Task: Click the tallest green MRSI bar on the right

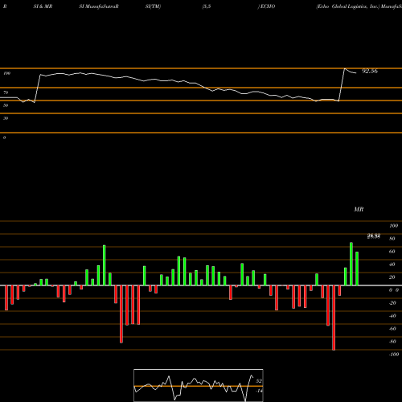Action: (x=351, y=264)
